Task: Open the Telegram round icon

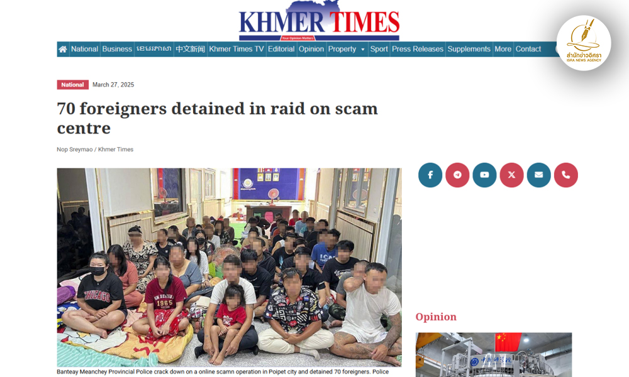Action: (457, 175)
